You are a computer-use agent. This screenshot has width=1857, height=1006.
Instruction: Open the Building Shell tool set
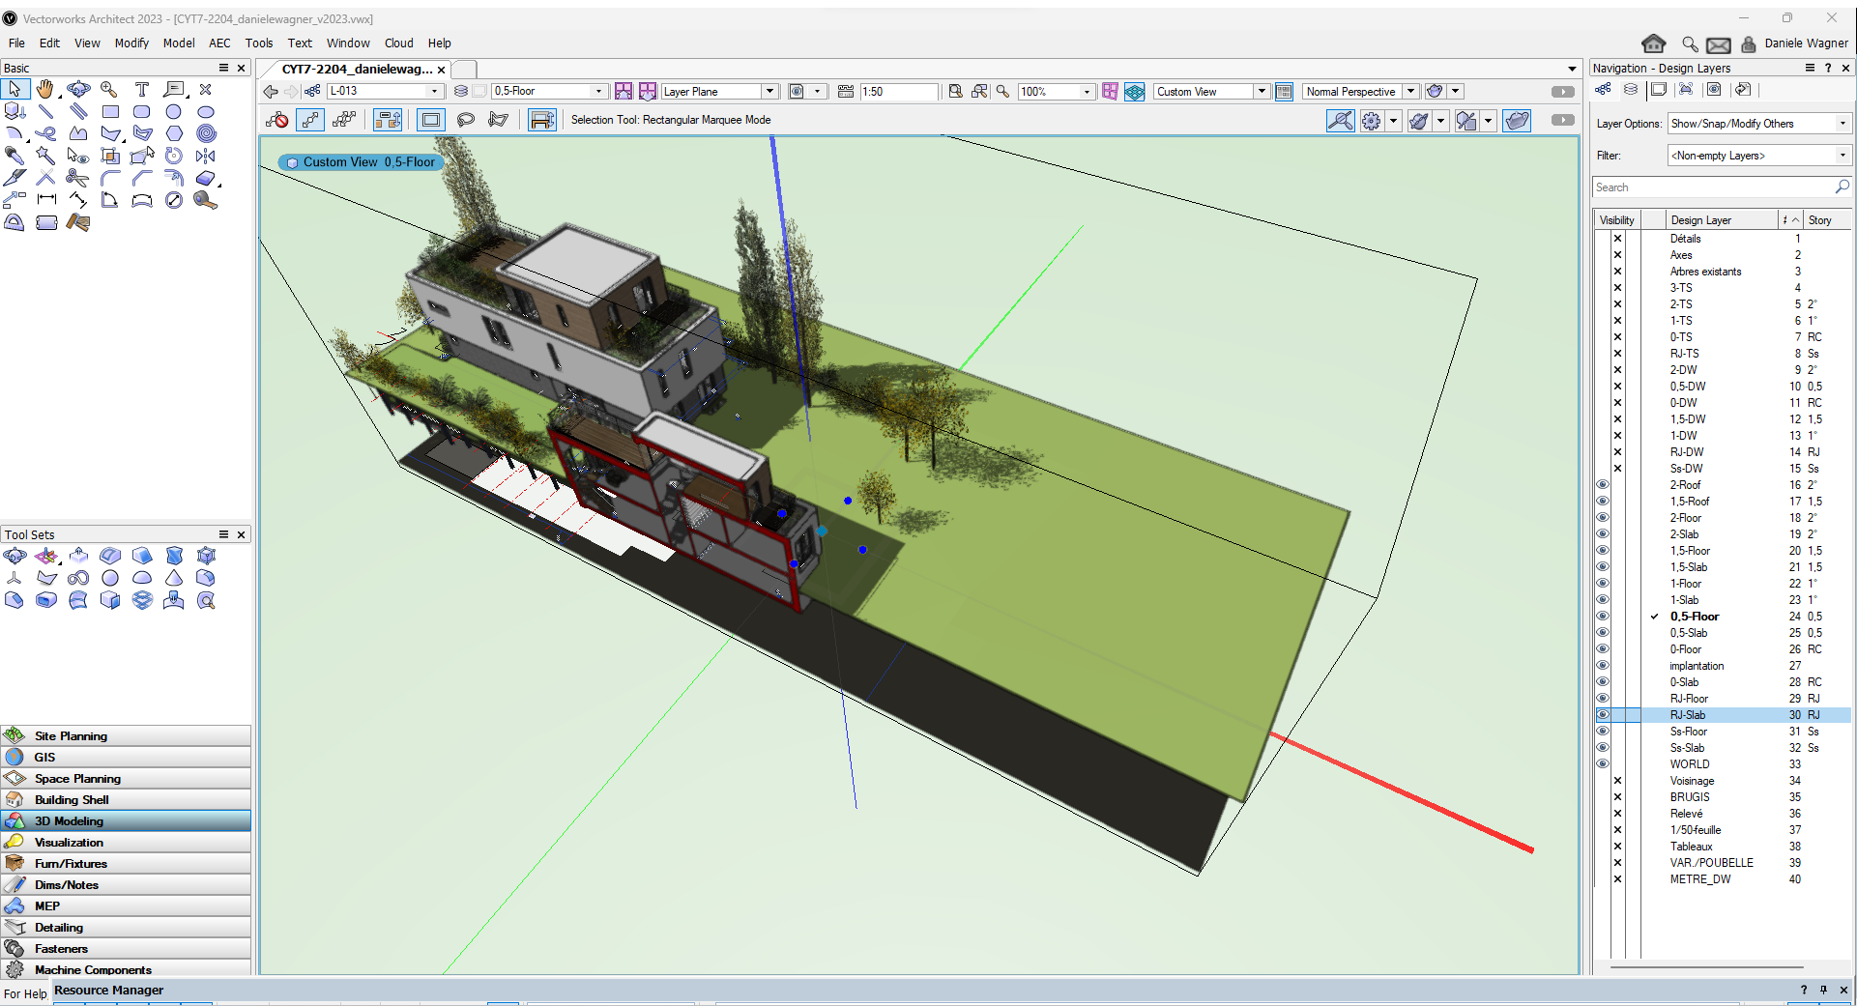(x=72, y=800)
